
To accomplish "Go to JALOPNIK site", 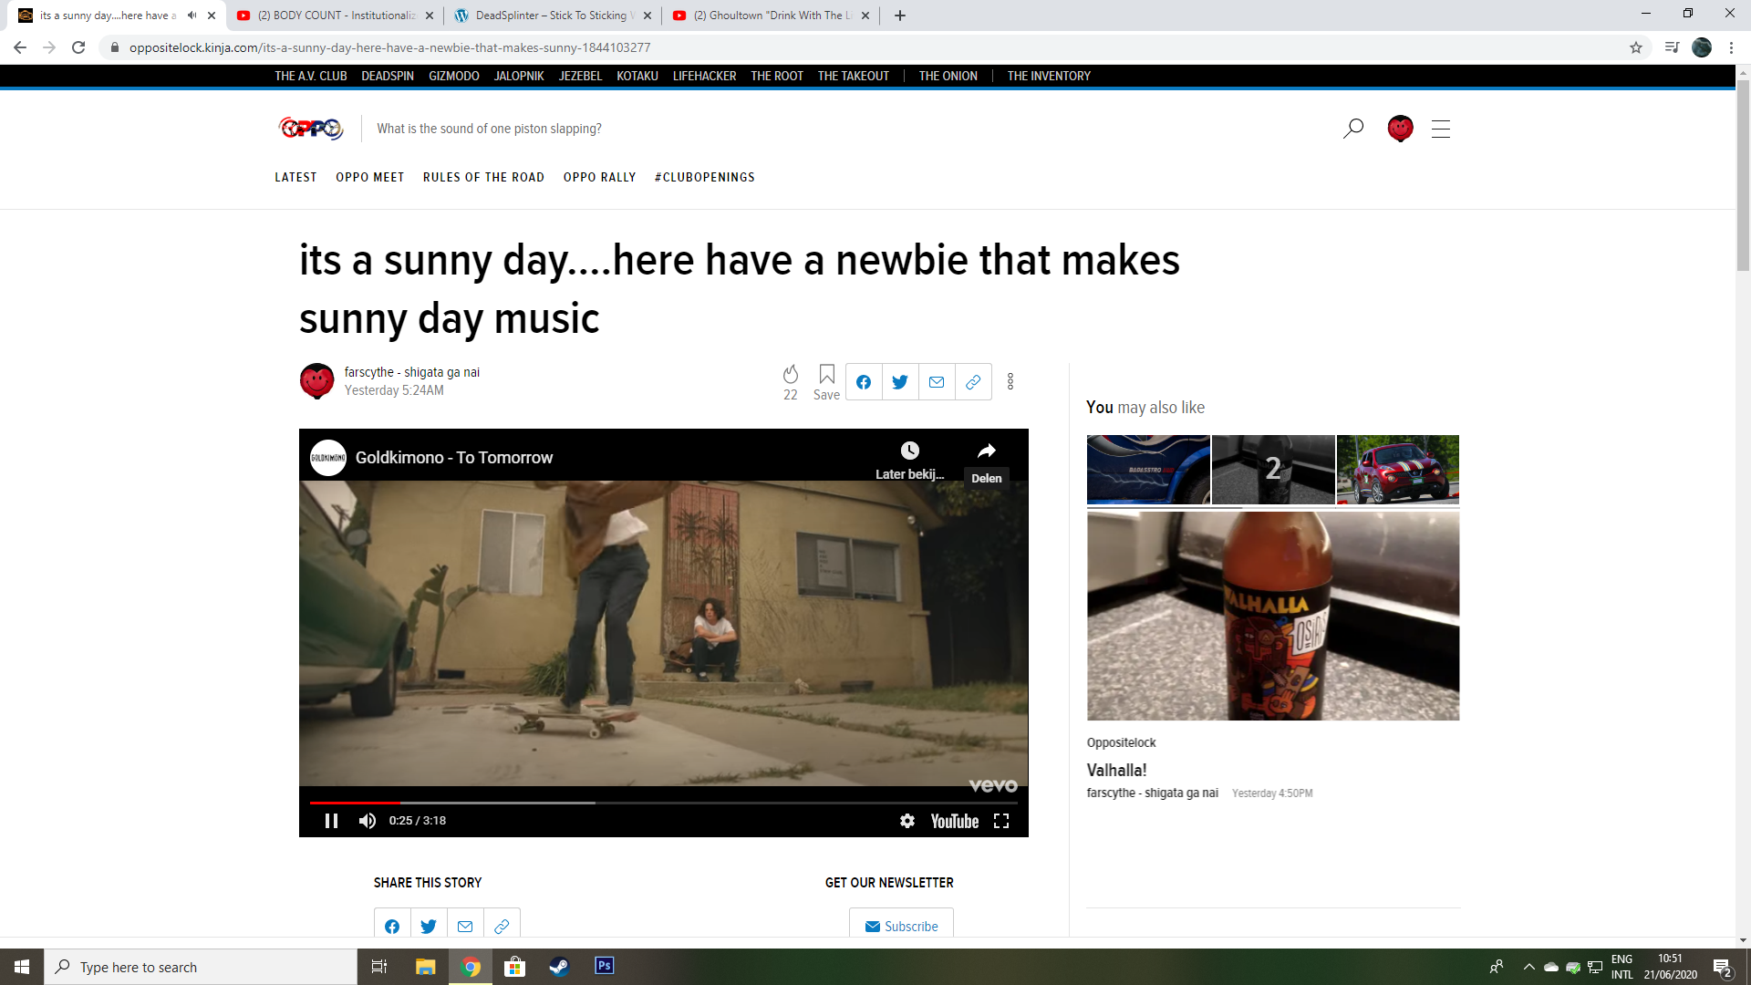I will [x=519, y=76].
